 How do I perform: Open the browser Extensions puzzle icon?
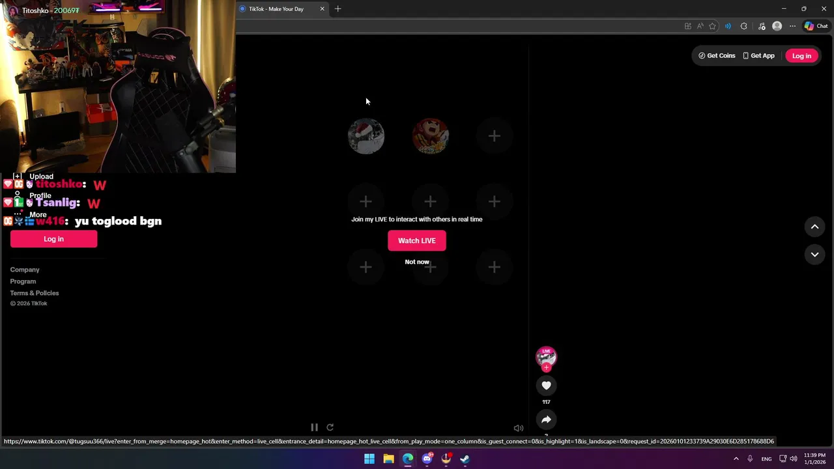click(744, 26)
